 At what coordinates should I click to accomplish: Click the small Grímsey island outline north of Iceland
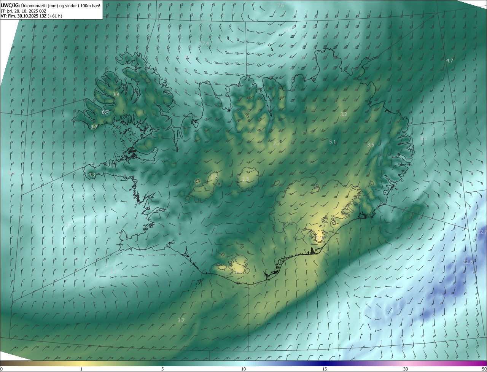[x=272, y=49]
